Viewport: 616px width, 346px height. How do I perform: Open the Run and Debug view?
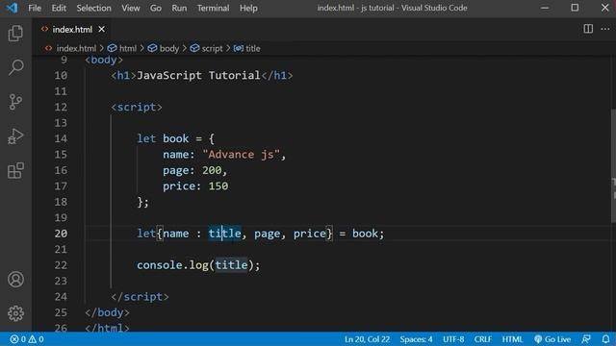point(15,136)
